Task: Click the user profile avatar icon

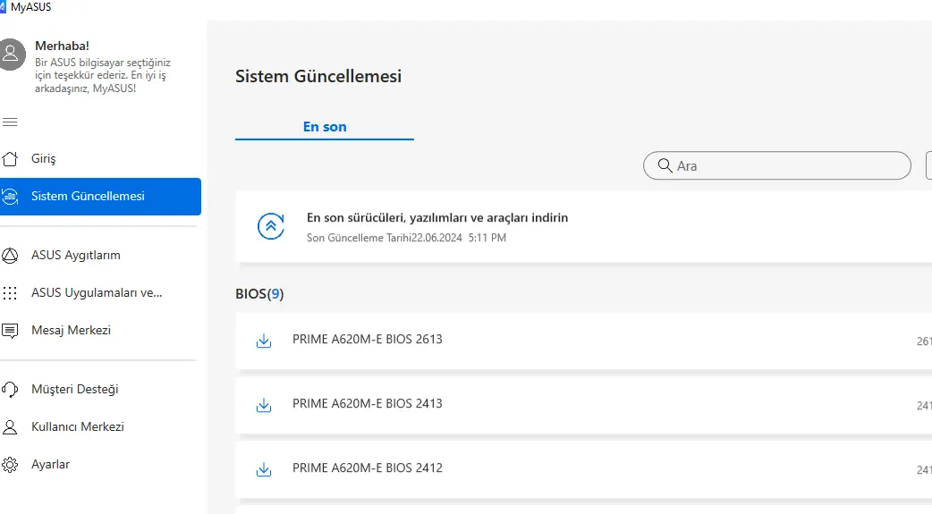Action: (12, 54)
